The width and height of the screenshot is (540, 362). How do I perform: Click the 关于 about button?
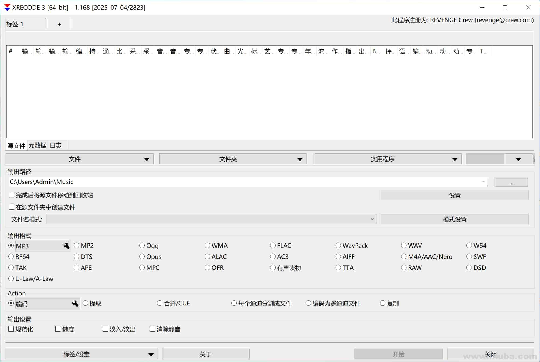206,354
